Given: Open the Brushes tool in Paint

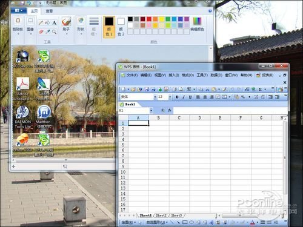Looking at the screenshot, I should [66, 26].
